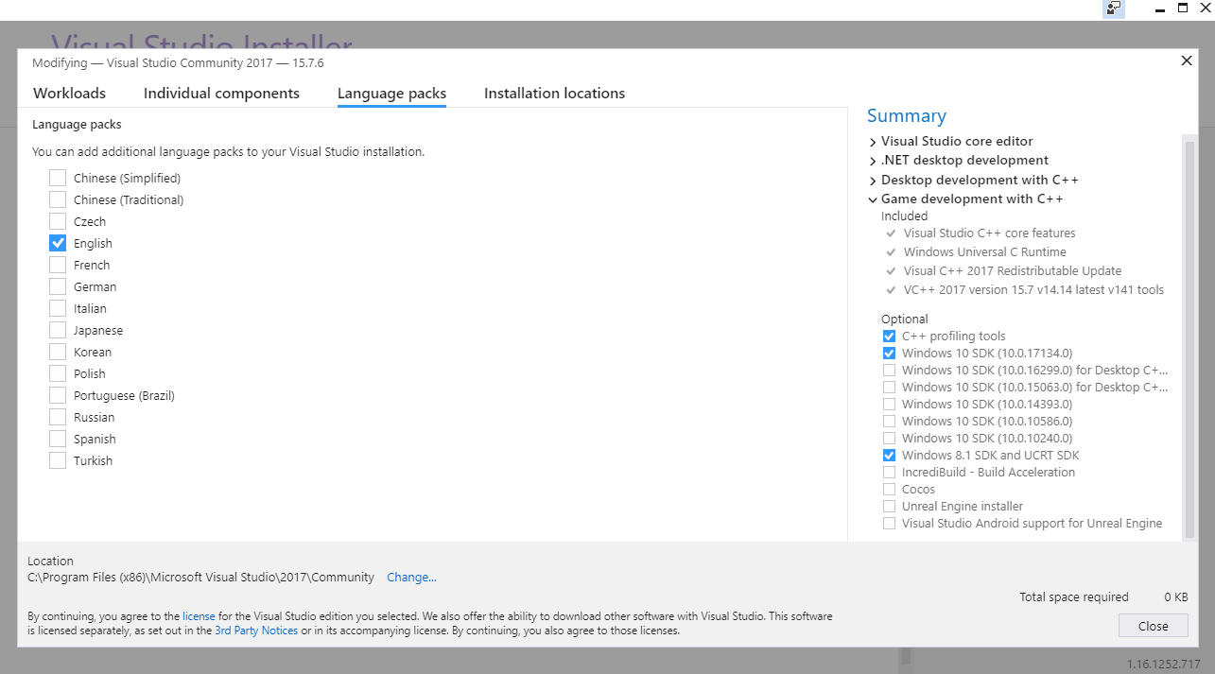Switch to the Workloads tab
The height and width of the screenshot is (674, 1215).
[x=69, y=94]
